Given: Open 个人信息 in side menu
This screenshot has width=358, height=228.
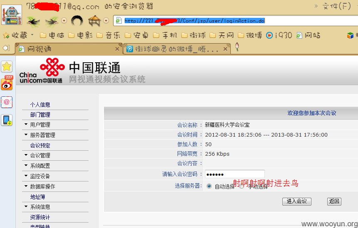Looking at the screenshot, I should [x=40, y=105].
